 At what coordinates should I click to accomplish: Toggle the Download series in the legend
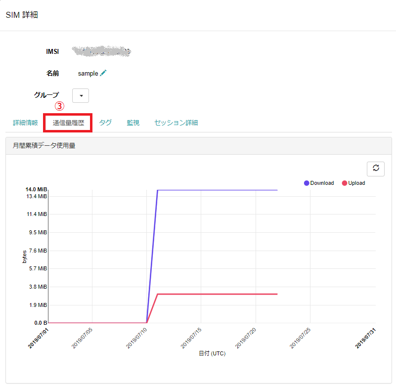(319, 183)
